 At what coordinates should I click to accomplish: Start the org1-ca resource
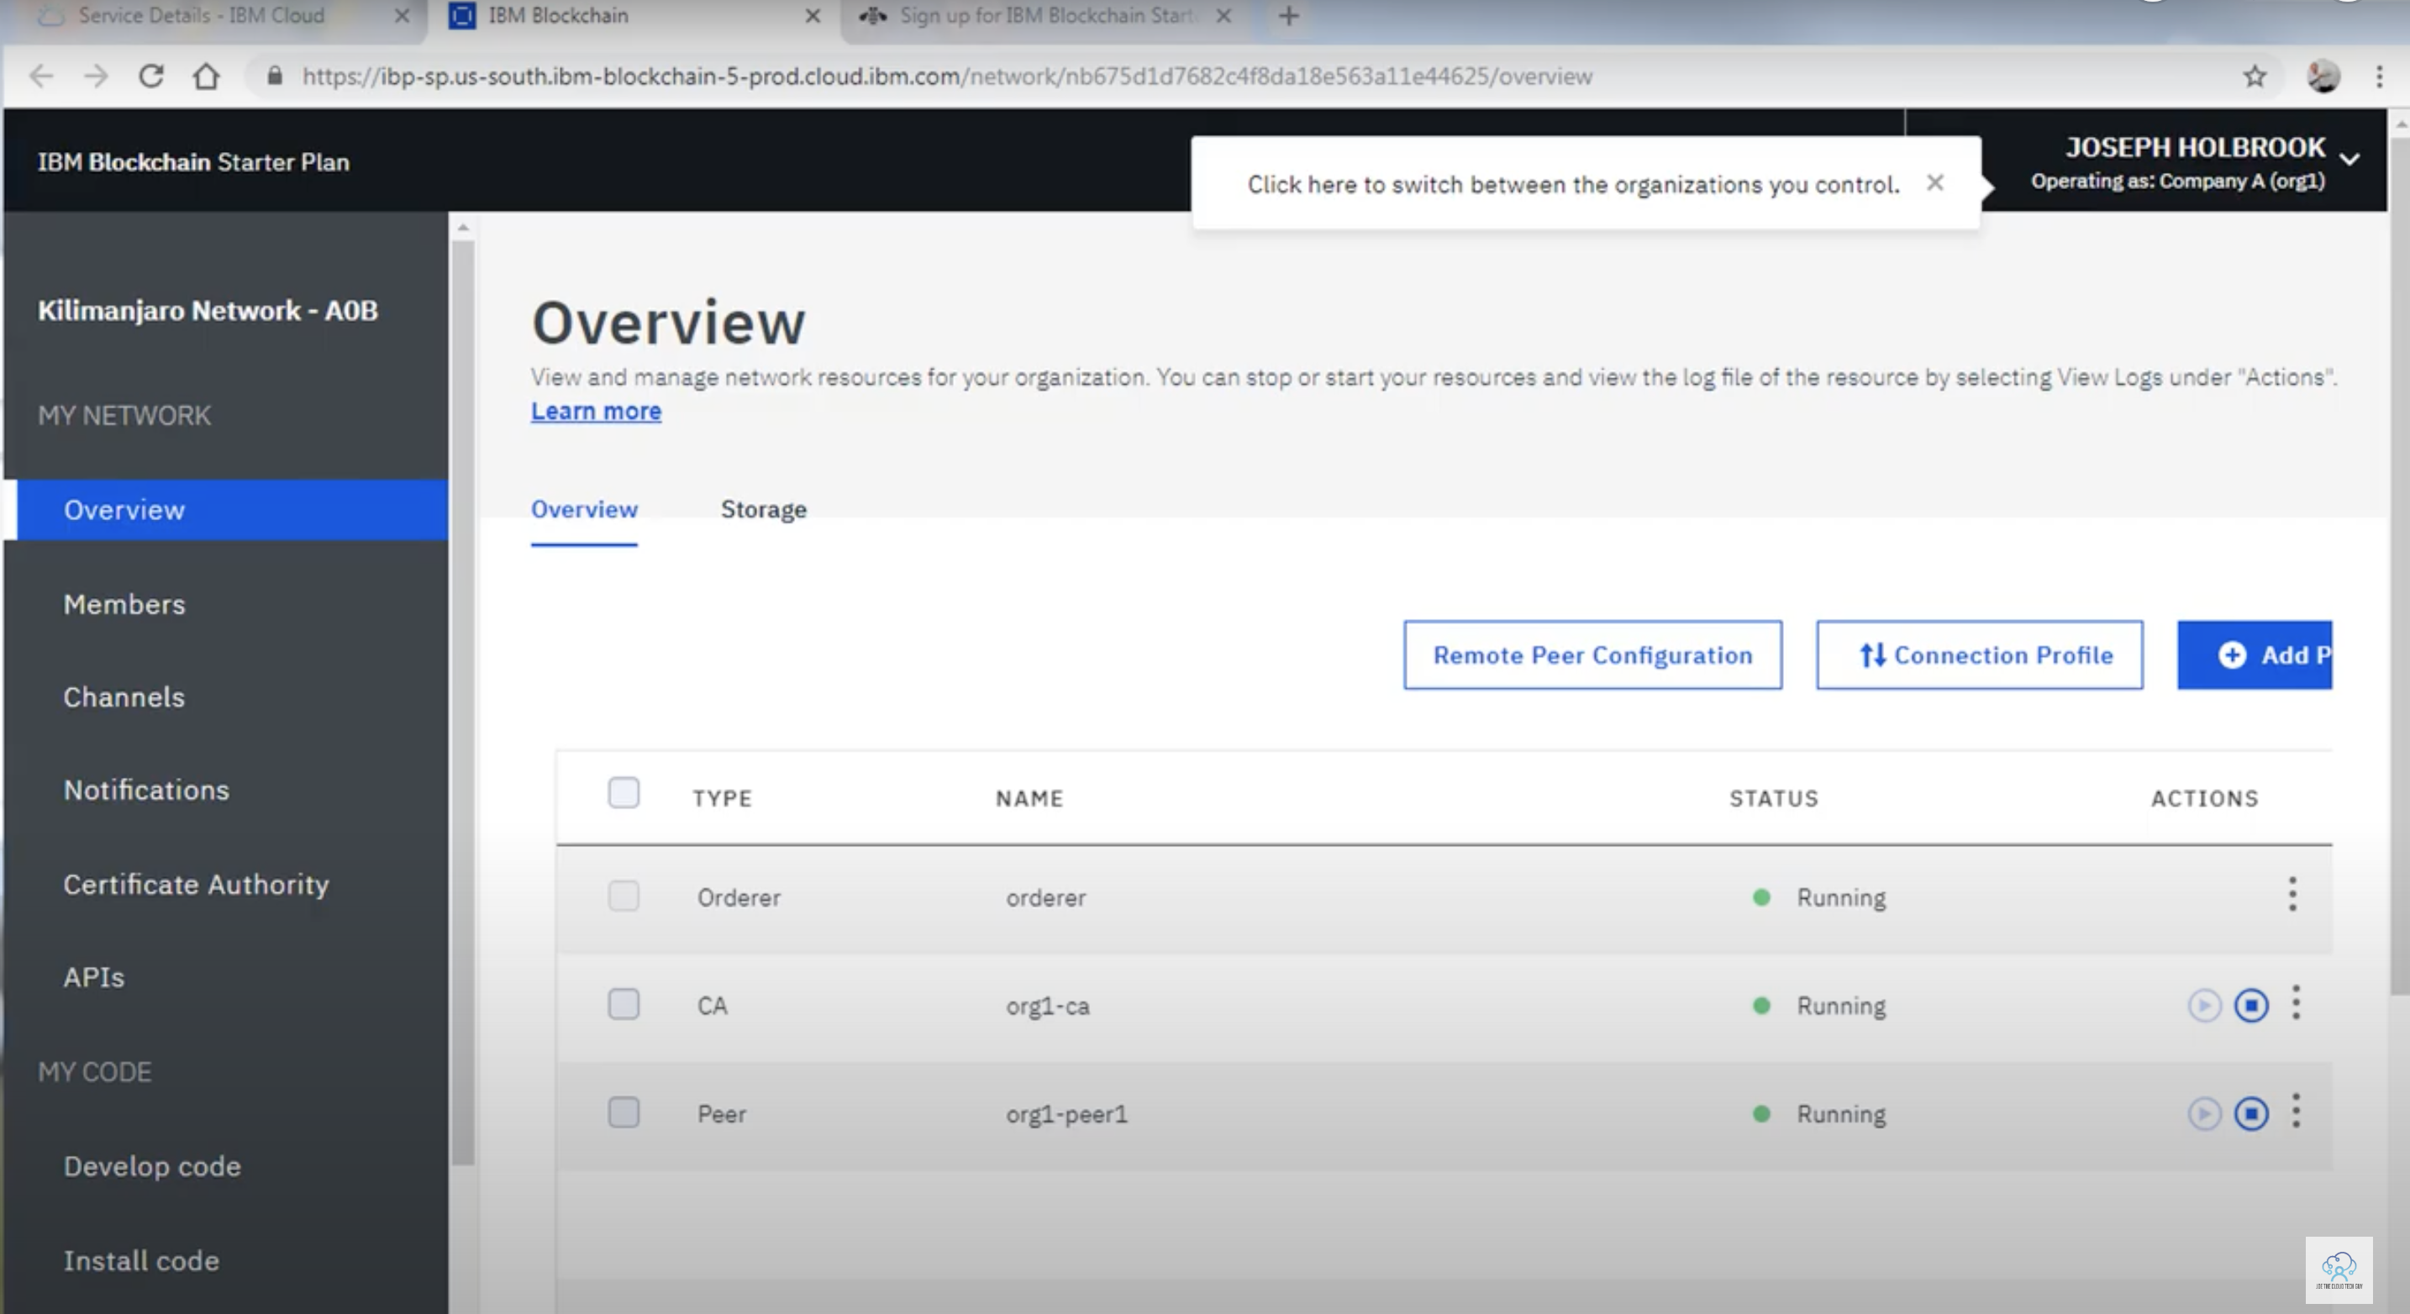click(x=2204, y=1006)
